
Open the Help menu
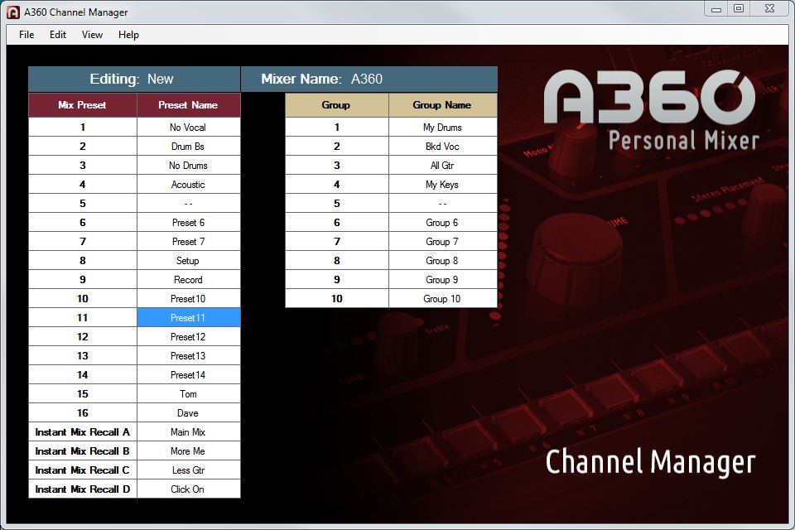click(x=129, y=35)
